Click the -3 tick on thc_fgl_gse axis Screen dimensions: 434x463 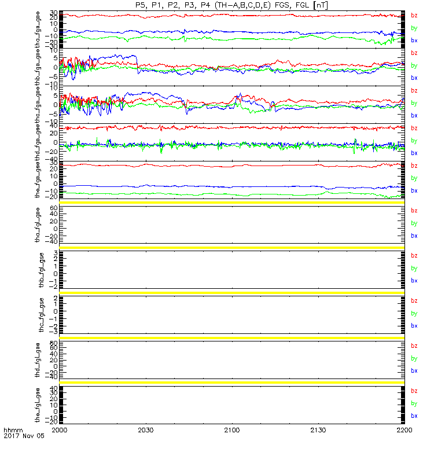click(53, 332)
